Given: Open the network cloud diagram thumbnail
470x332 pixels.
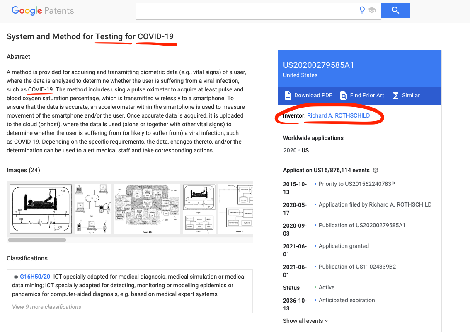Looking at the screenshot, I should pyautogui.click(x=93, y=209).
